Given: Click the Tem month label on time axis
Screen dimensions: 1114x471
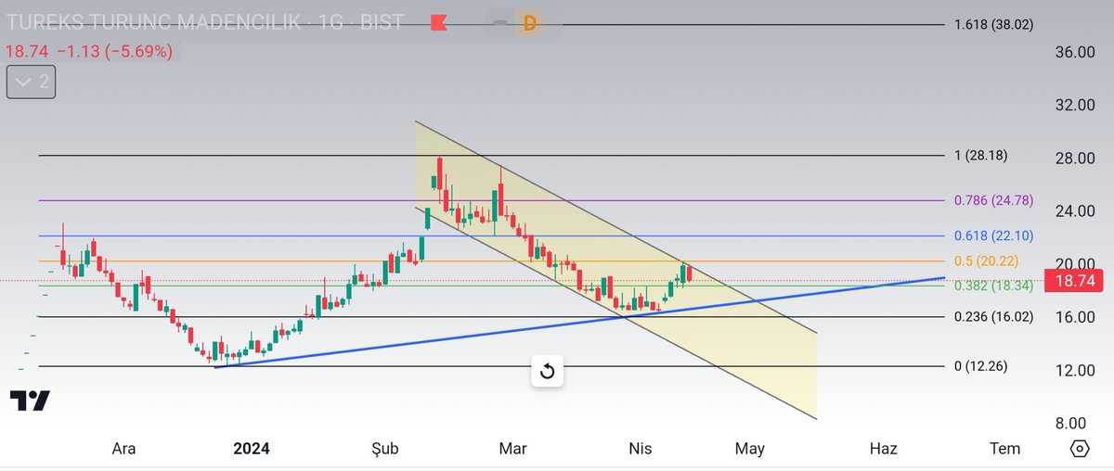Looking at the screenshot, I should (x=1004, y=449).
